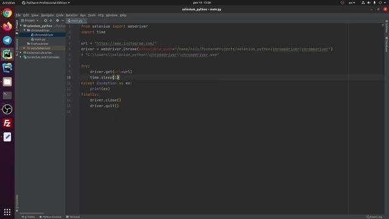Open the keyboard language 'en' dropdown
The image size is (389, 219).
tap(352, 2)
